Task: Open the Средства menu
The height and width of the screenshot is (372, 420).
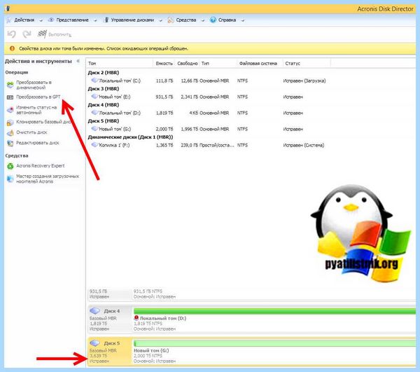Action: 186,20
